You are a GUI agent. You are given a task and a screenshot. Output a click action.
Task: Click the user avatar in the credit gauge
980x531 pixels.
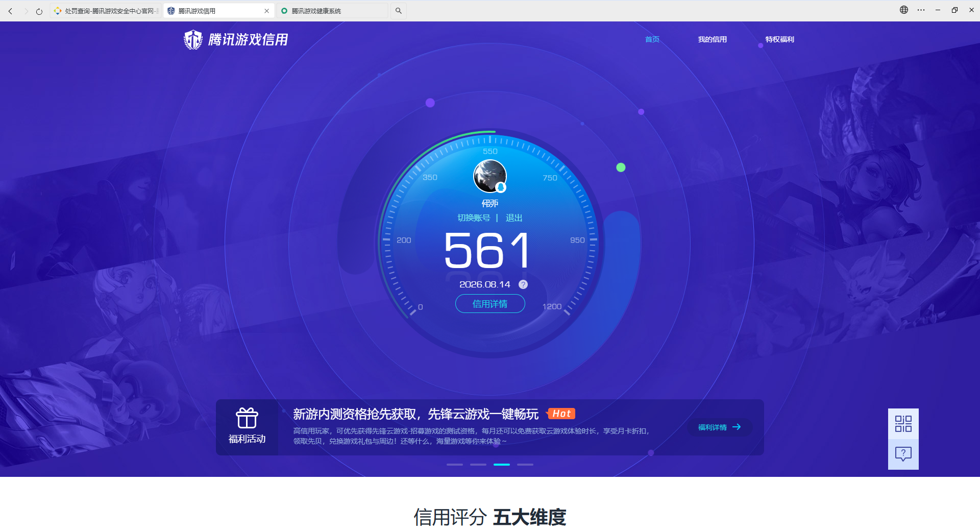click(x=490, y=176)
